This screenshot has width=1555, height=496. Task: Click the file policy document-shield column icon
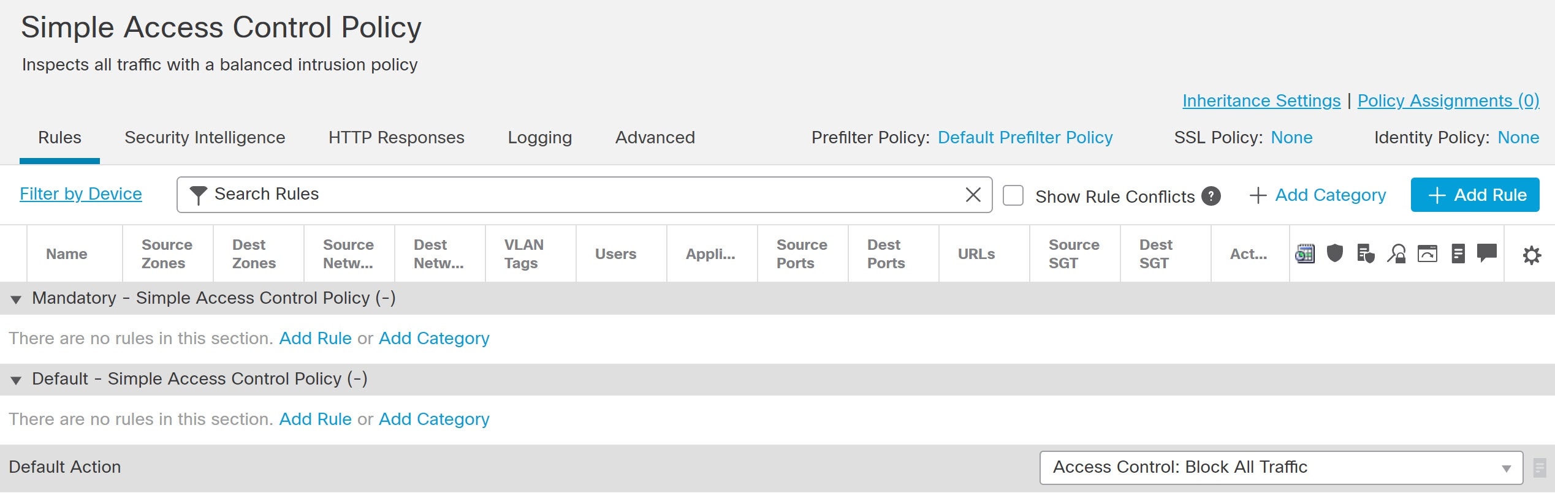[1366, 254]
